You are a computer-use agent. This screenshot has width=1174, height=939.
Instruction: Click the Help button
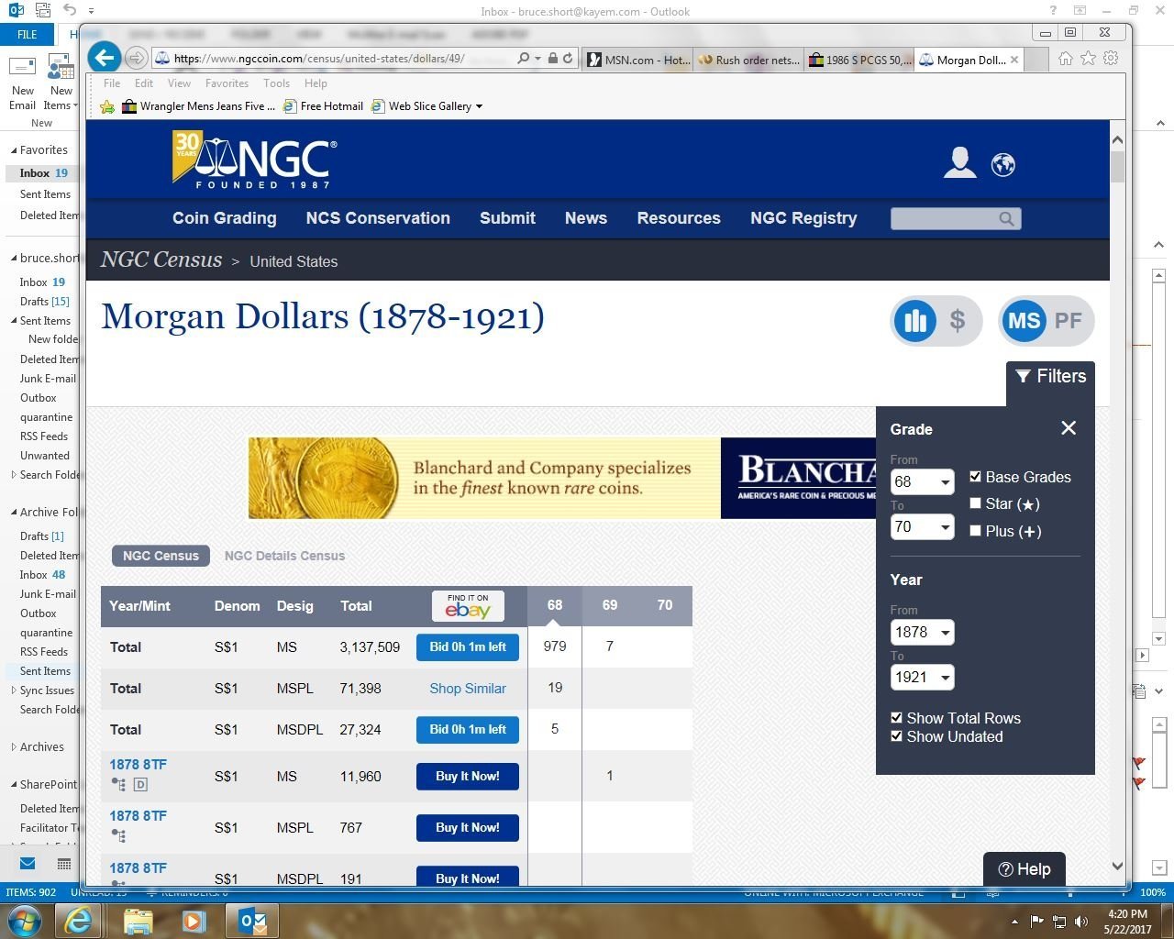click(x=1024, y=869)
